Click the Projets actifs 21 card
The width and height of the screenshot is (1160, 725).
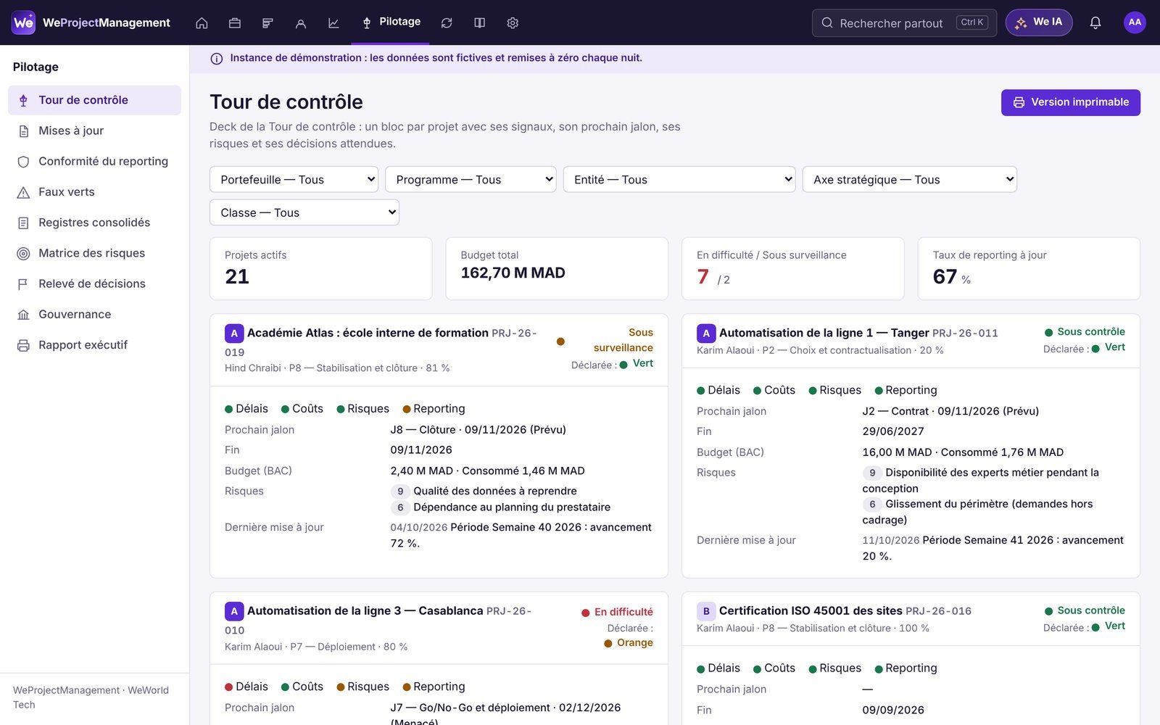[x=320, y=268]
